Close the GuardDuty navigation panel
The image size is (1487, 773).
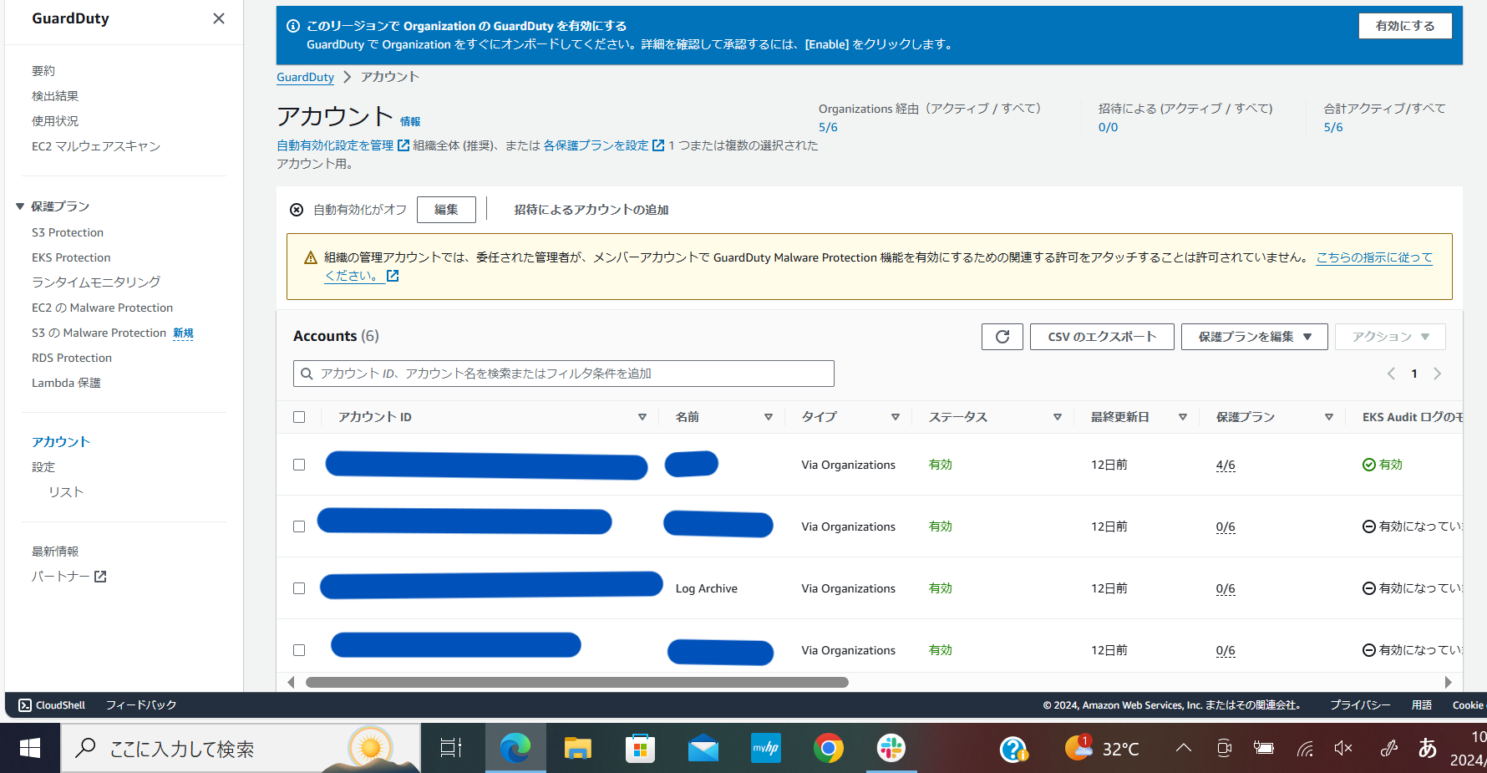[x=219, y=18]
